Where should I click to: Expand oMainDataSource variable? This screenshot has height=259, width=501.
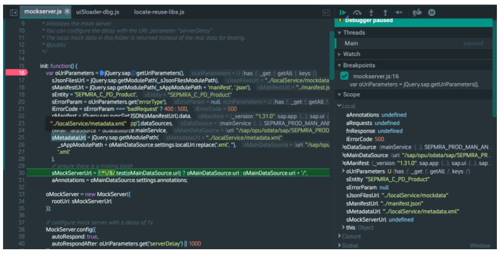point(344,155)
